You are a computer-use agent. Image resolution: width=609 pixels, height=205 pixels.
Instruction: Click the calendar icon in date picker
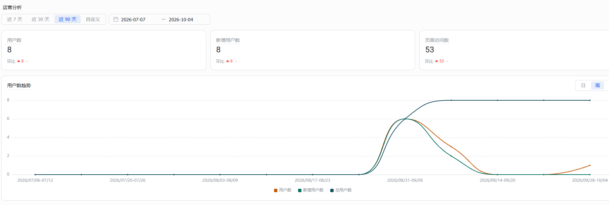pyautogui.click(x=116, y=19)
